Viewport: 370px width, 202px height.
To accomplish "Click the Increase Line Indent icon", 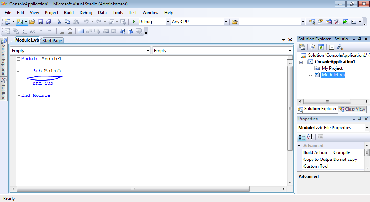I will point(51,31).
